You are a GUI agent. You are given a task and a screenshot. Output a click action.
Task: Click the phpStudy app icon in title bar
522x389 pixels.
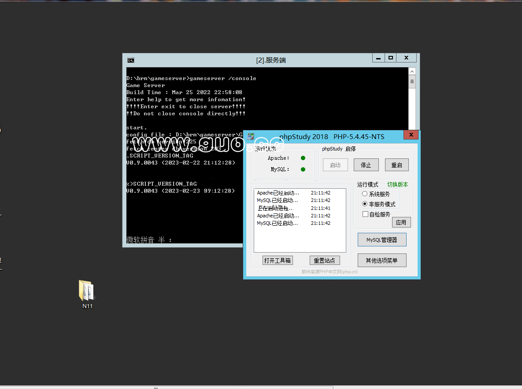click(x=251, y=136)
